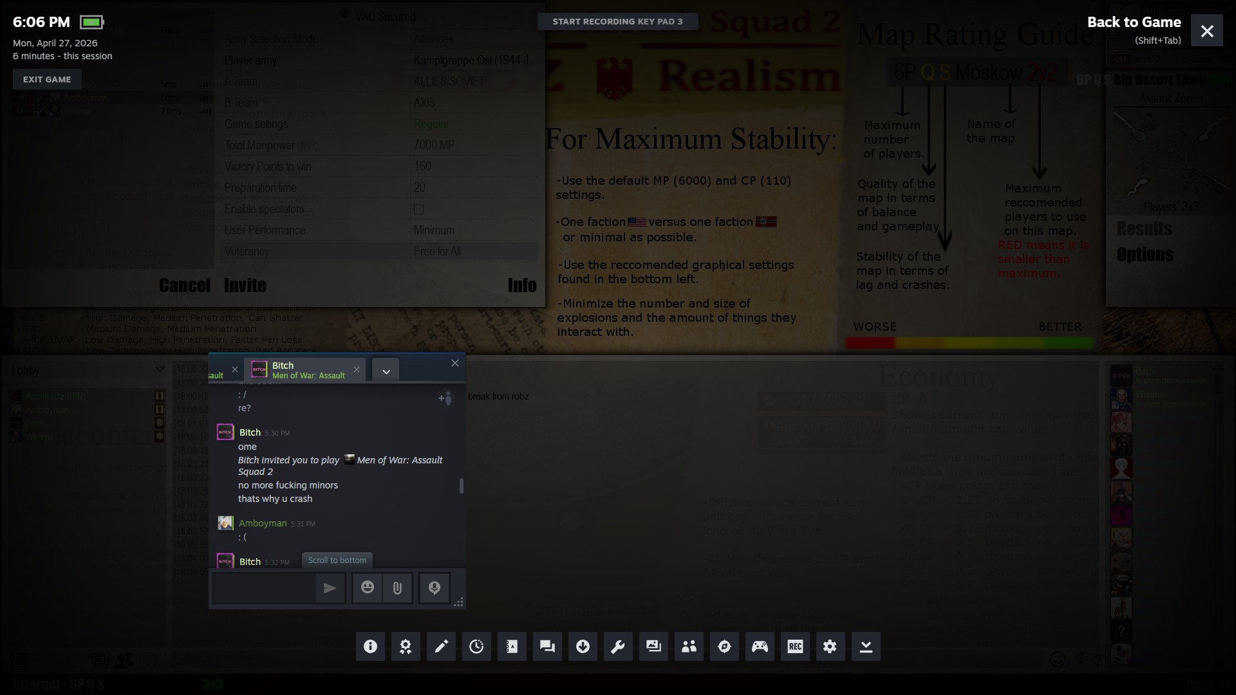Toggle voice chat microphone button

pyautogui.click(x=435, y=588)
